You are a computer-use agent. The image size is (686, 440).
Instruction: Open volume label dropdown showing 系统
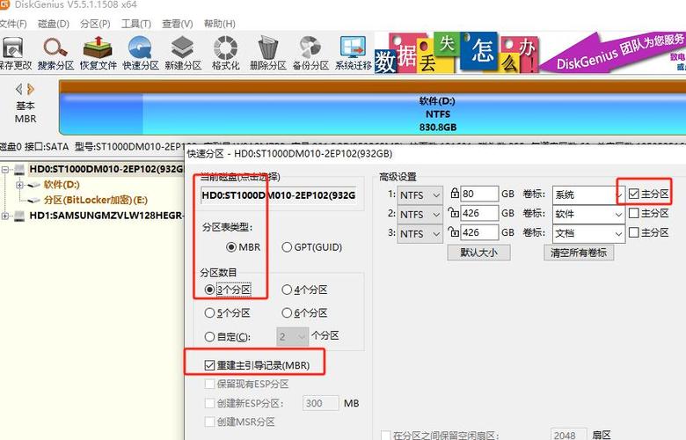pyautogui.click(x=588, y=194)
